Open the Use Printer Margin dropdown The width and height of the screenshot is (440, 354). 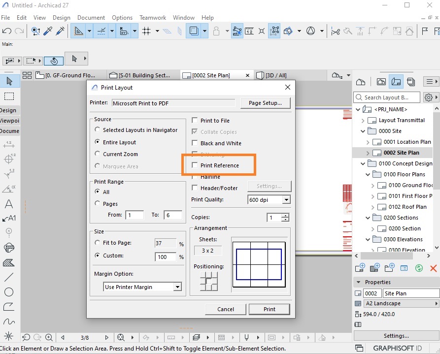pos(142,287)
